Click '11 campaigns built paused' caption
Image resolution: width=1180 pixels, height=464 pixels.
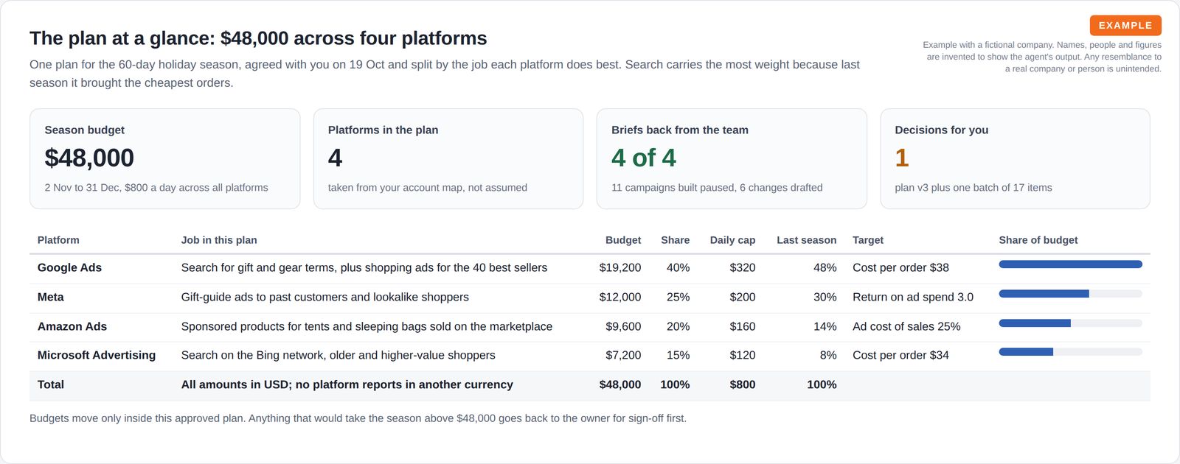(717, 188)
